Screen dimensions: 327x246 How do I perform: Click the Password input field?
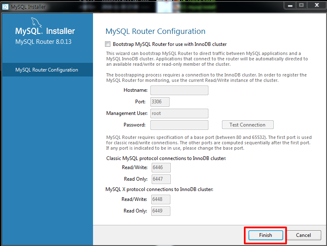click(x=179, y=125)
